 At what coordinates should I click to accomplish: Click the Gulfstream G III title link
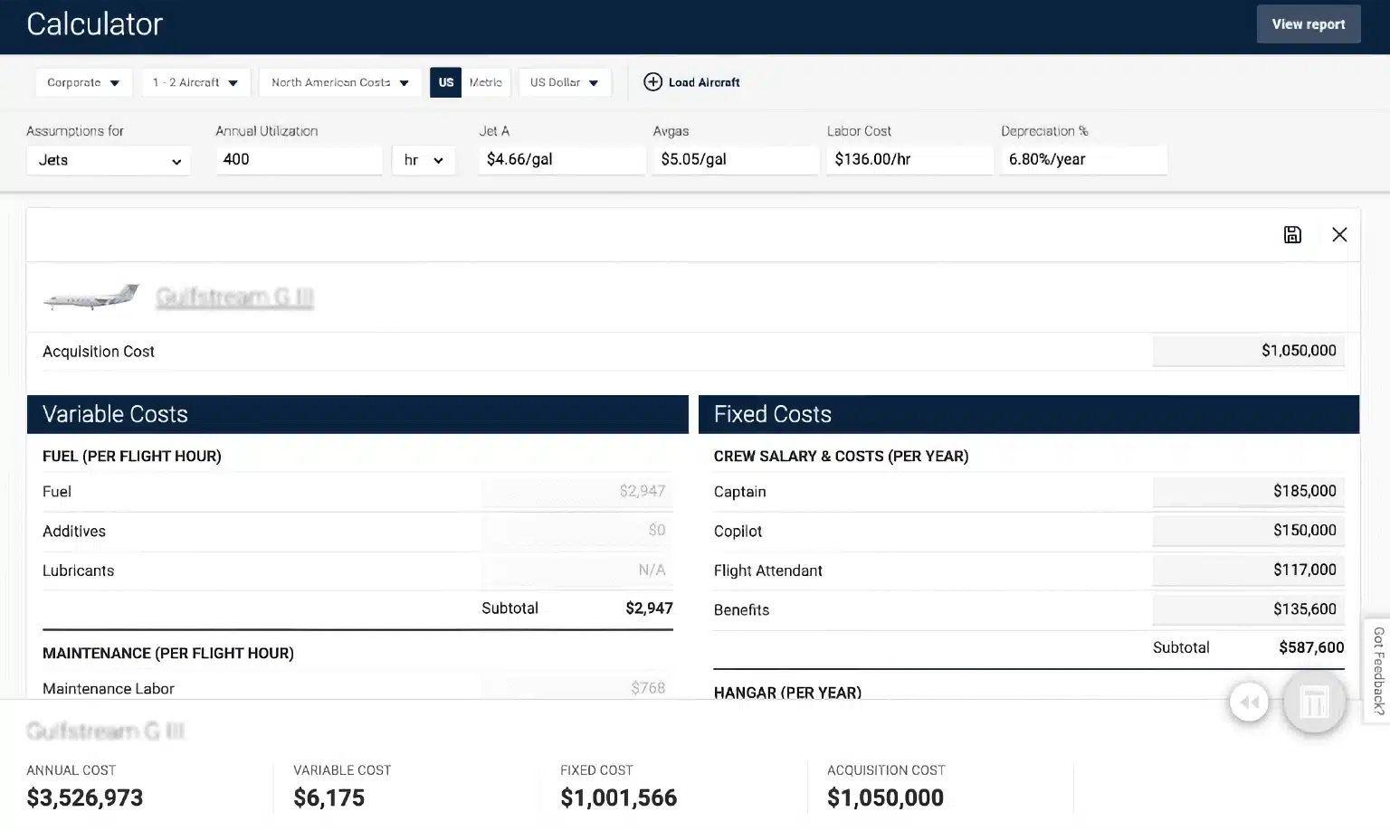tap(234, 297)
